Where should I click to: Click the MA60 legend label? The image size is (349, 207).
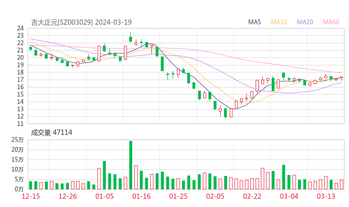click(331, 22)
